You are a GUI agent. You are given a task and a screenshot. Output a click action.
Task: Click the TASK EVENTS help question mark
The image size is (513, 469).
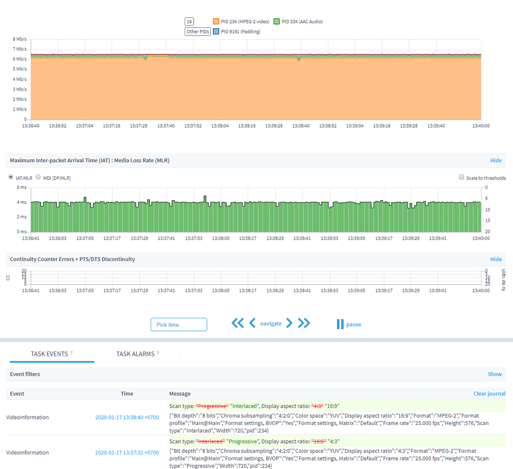pyautogui.click(x=71, y=352)
